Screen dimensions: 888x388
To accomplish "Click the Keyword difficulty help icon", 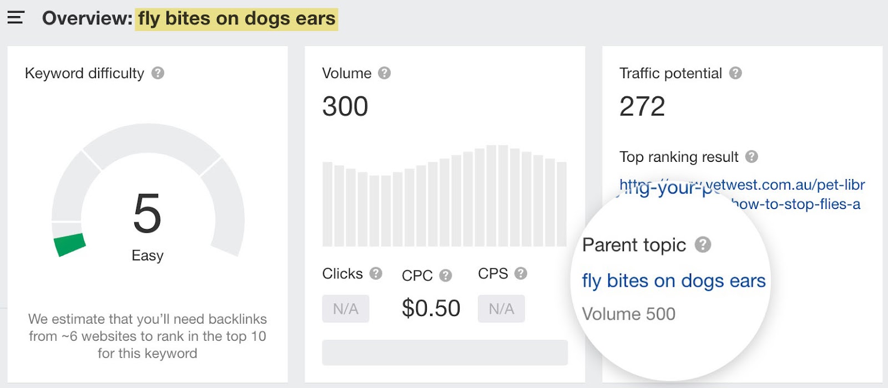I will click(x=158, y=73).
